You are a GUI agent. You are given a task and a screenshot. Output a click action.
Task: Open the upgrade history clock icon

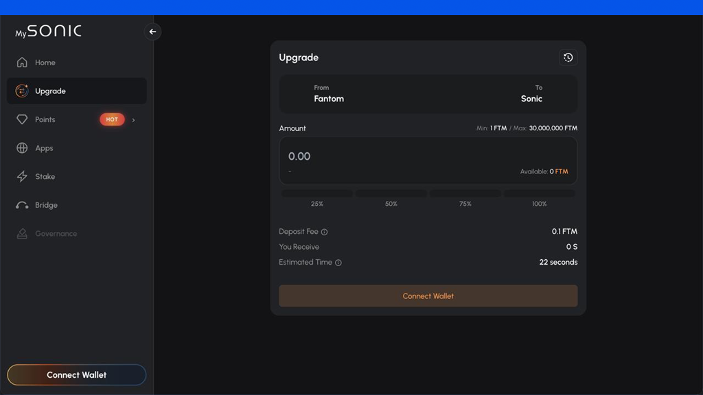click(568, 58)
